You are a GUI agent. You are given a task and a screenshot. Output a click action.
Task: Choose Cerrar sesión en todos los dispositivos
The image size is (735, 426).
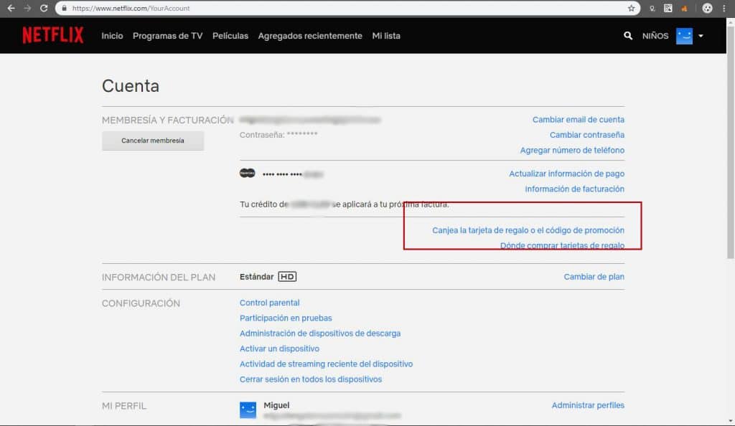pyautogui.click(x=311, y=379)
